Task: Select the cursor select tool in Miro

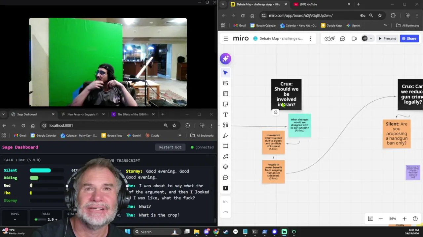Action: tap(225, 73)
